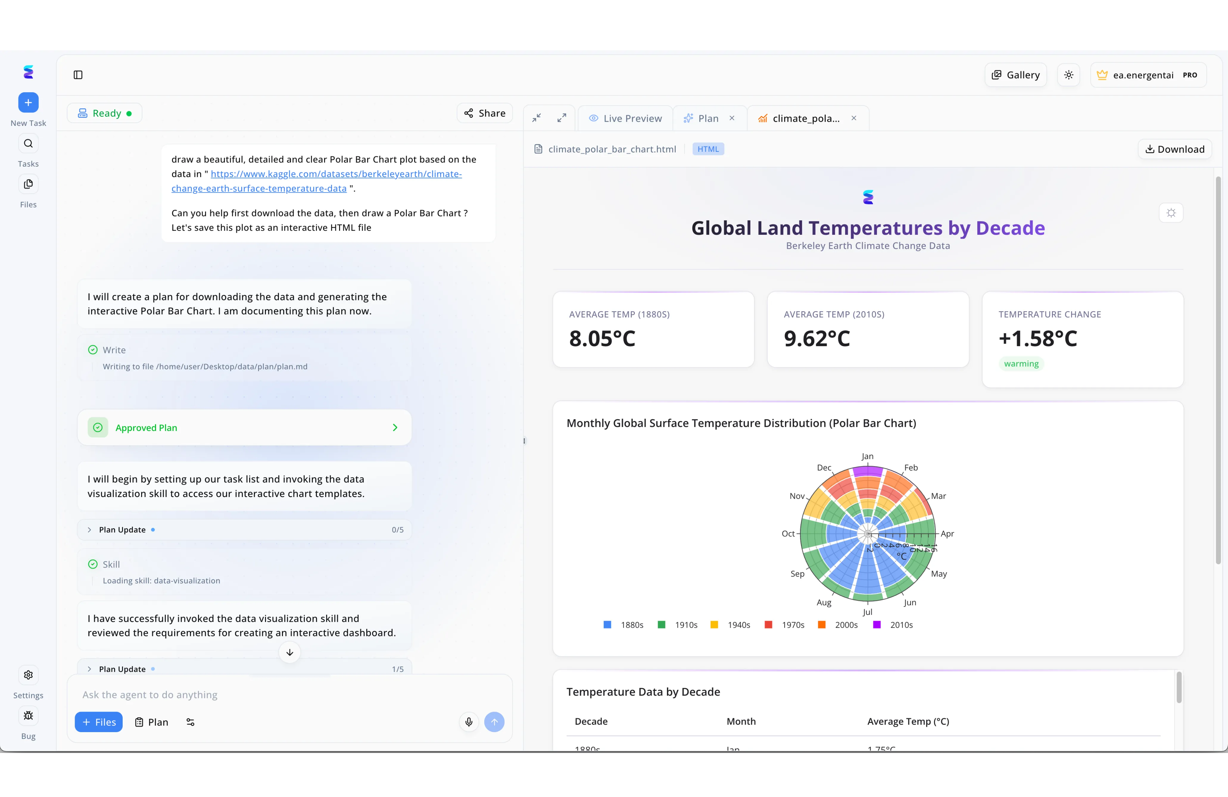Switch theme of the chart preview panel
Screen dimensions: 1228x797
tap(1171, 213)
